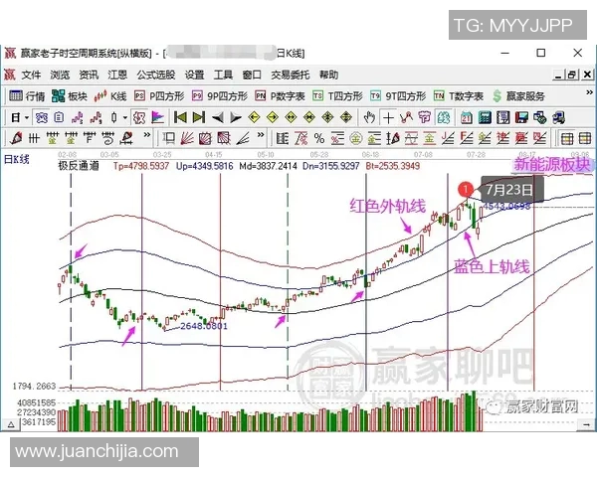Open the 文件 menu
Image resolution: width=597 pixels, height=477 pixels.
pos(31,75)
